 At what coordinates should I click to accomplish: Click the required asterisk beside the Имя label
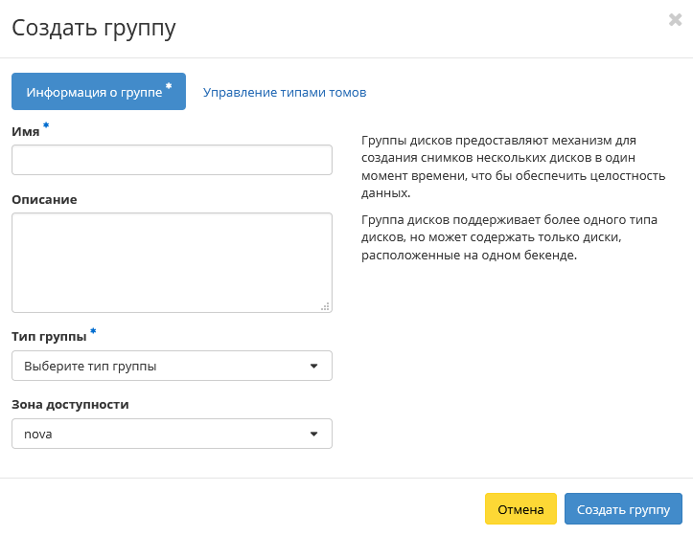pyautogui.click(x=46, y=126)
